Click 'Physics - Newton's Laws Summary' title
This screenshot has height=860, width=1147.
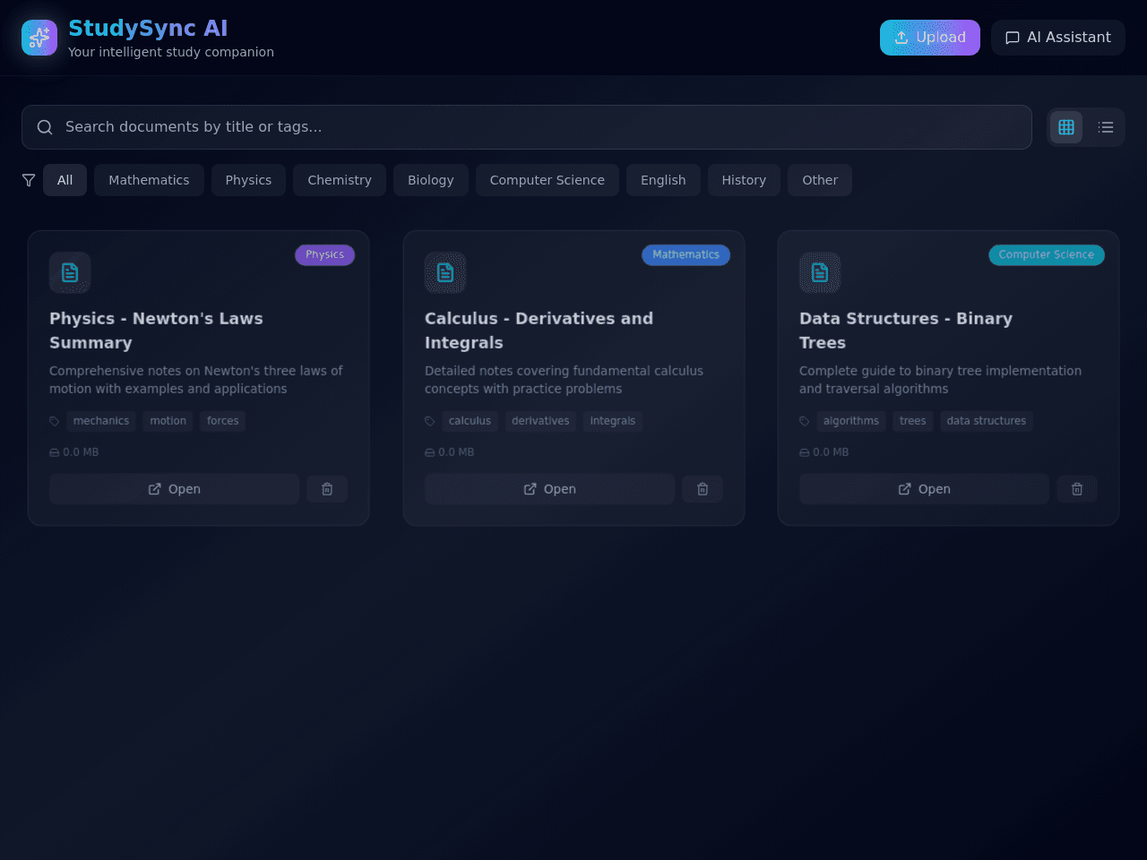pyautogui.click(x=156, y=331)
